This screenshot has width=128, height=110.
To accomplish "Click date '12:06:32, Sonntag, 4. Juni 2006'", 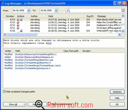I will pos(64,22).
